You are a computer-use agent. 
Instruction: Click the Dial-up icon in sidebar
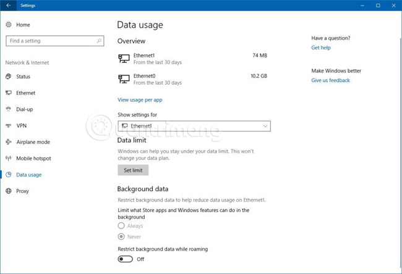point(9,109)
